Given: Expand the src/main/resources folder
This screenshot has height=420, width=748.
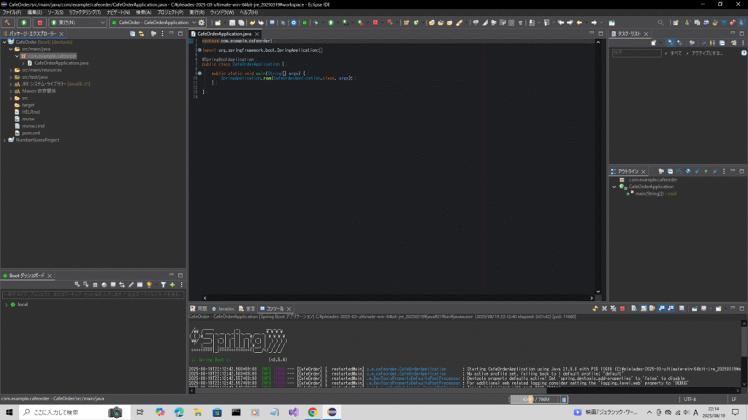Looking at the screenshot, I should coord(11,70).
